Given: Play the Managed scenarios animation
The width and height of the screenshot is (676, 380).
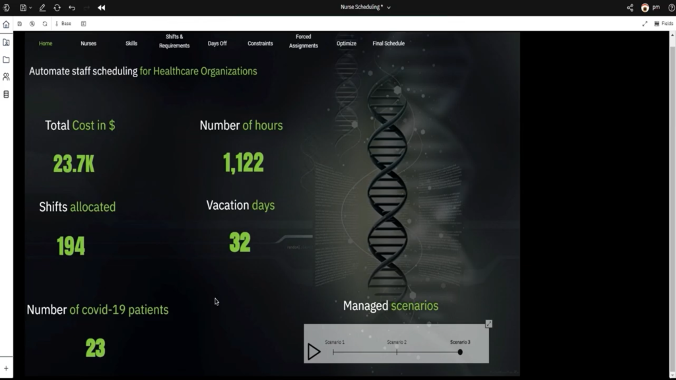Looking at the screenshot, I should [314, 352].
